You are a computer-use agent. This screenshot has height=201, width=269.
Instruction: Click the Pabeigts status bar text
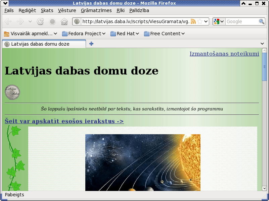tap(14, 195)
